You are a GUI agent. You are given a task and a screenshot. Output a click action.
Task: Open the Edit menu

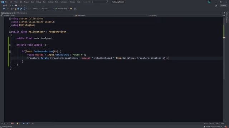point(11,2)
